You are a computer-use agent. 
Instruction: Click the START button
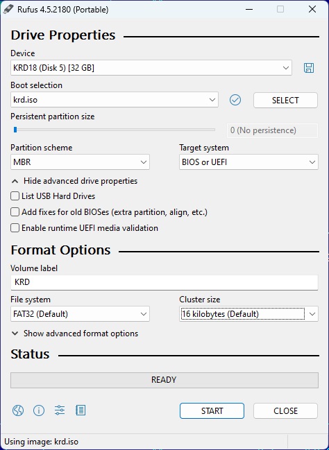(x=212, y=410)
